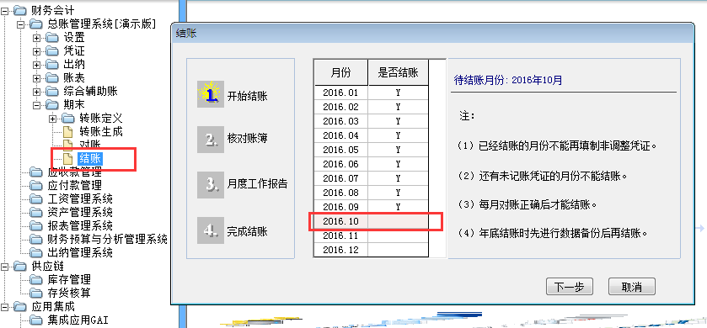
Task: Click the 待结账月份: 2016年10月 text
Action: [507, 81]
